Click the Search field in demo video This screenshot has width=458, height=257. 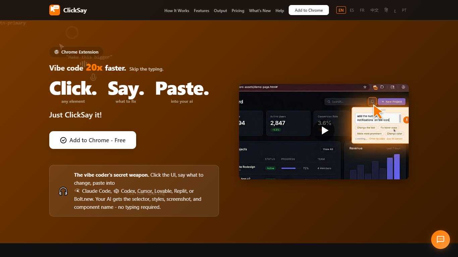(345, 101)
